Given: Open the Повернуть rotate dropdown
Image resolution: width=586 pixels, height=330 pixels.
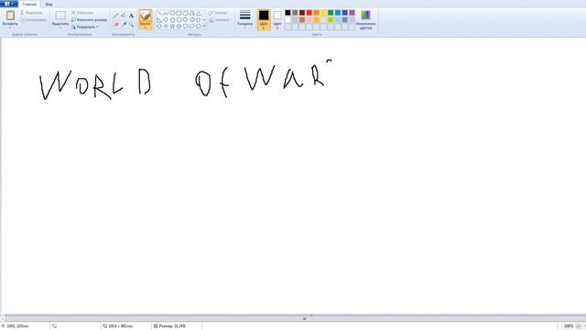Looking at the screenshot, I should pos(85,27).
